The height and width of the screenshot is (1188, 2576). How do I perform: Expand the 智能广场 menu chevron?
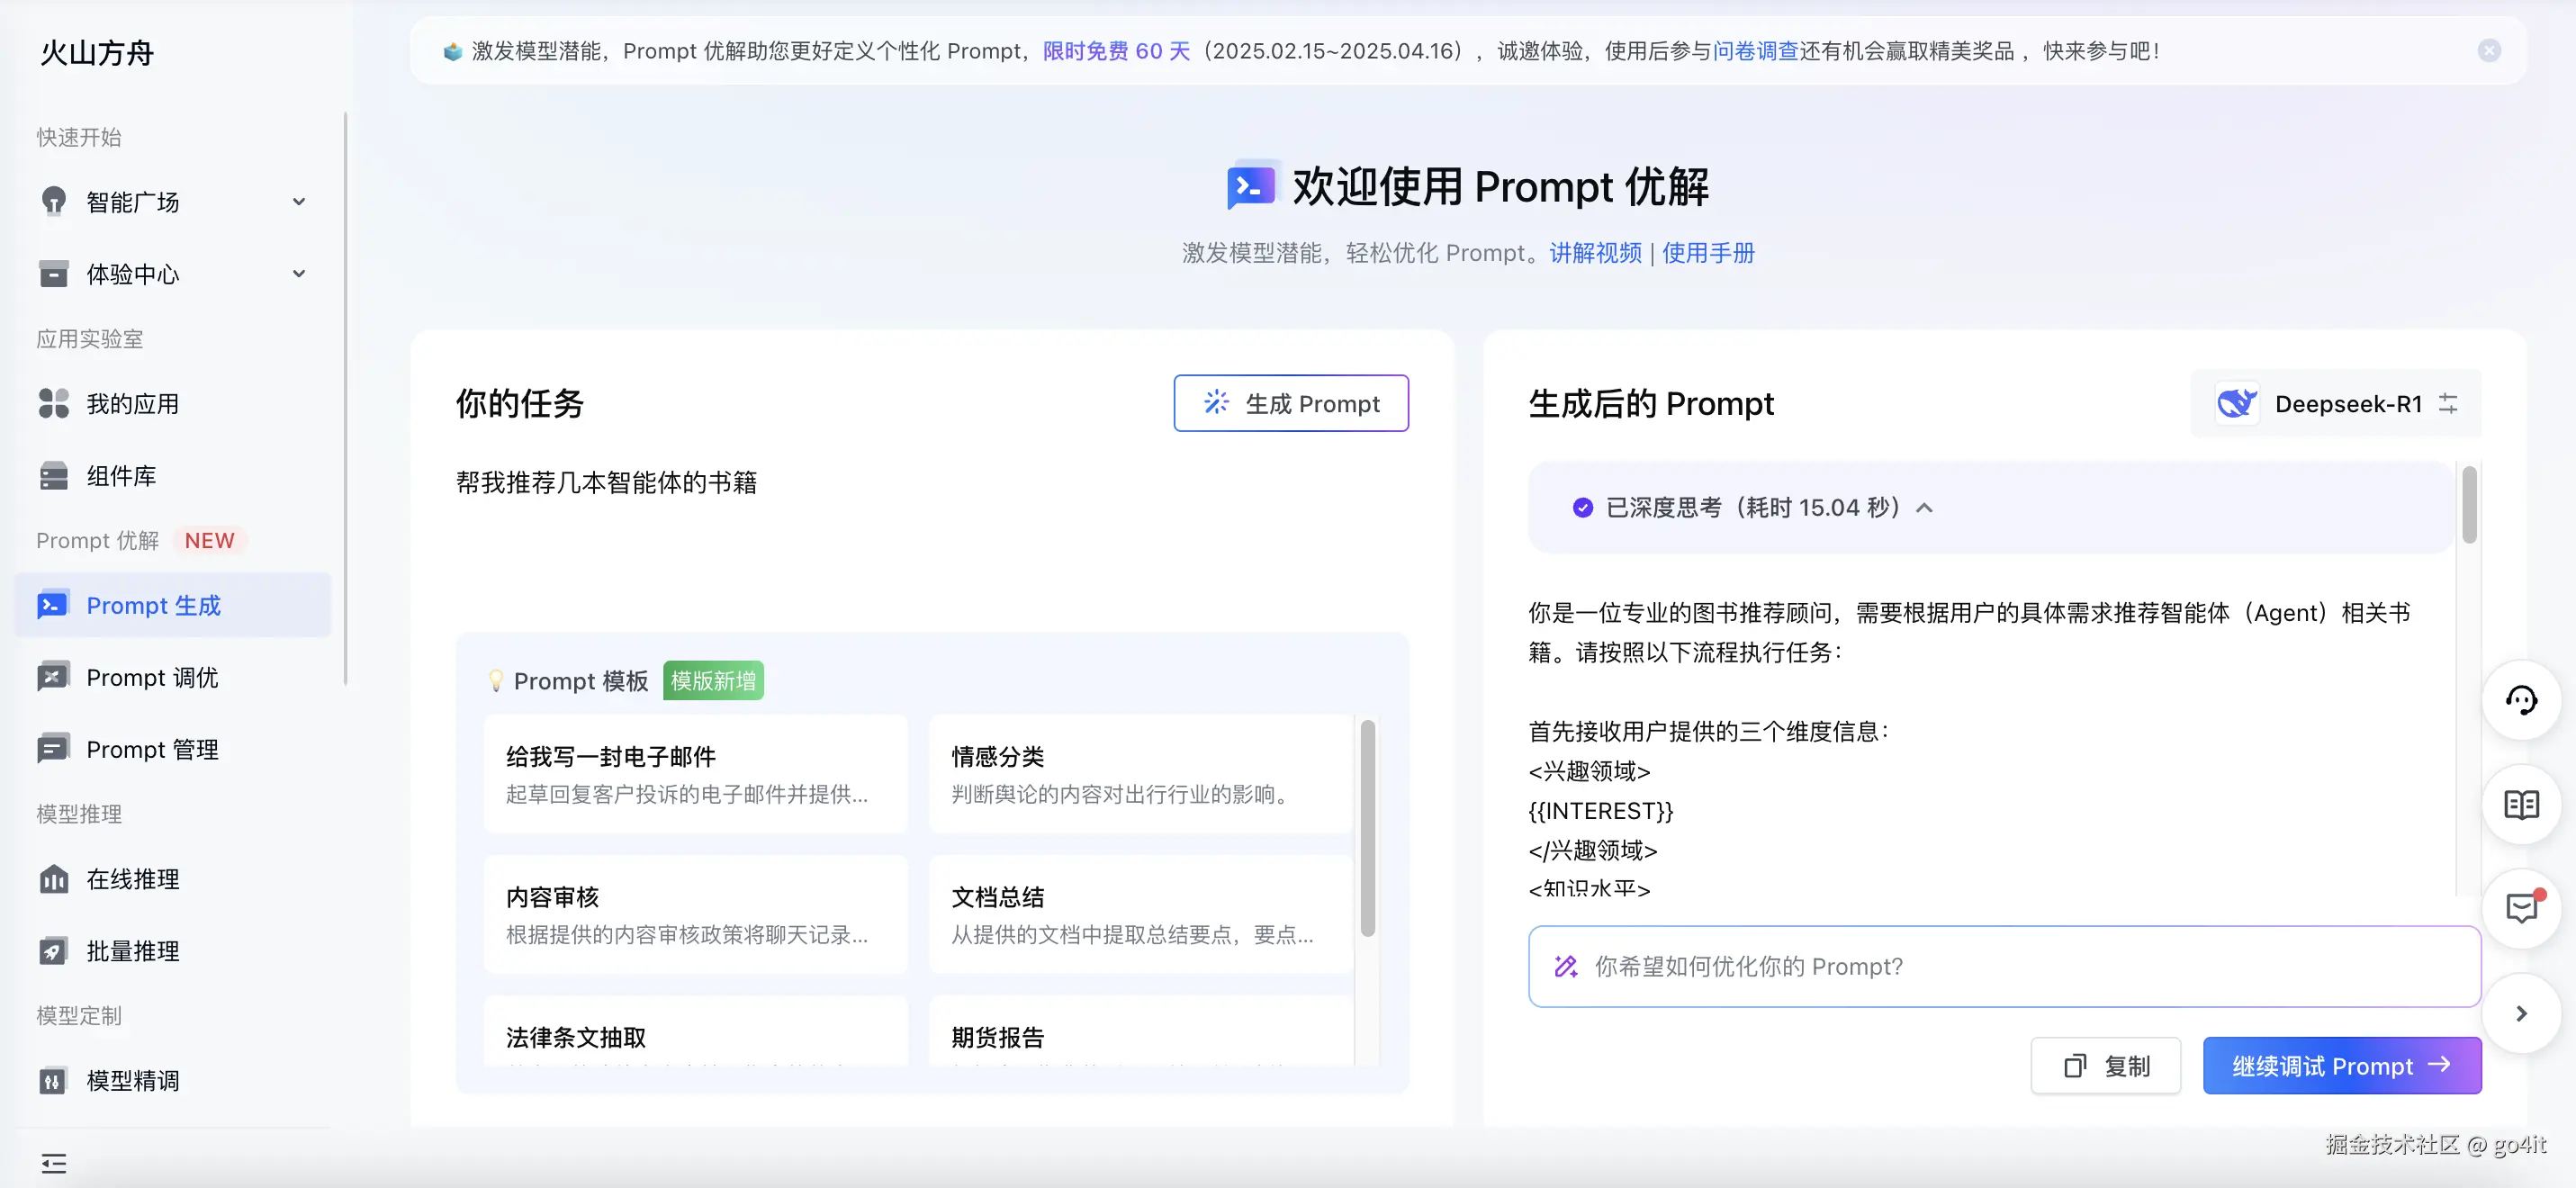[x=298, y=202]
